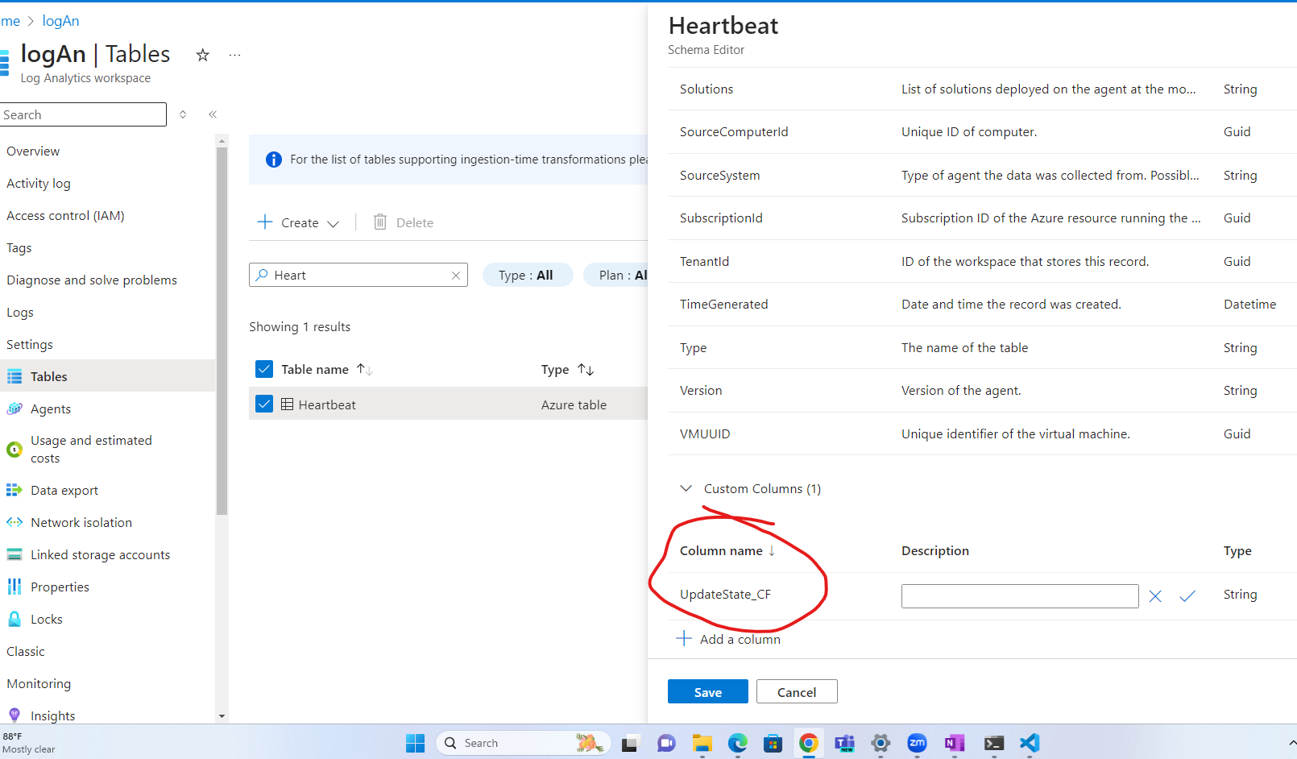The image size is (1297, 759).
Task: Click the UpdateState_CF description input field
Action: (1020, 596)
